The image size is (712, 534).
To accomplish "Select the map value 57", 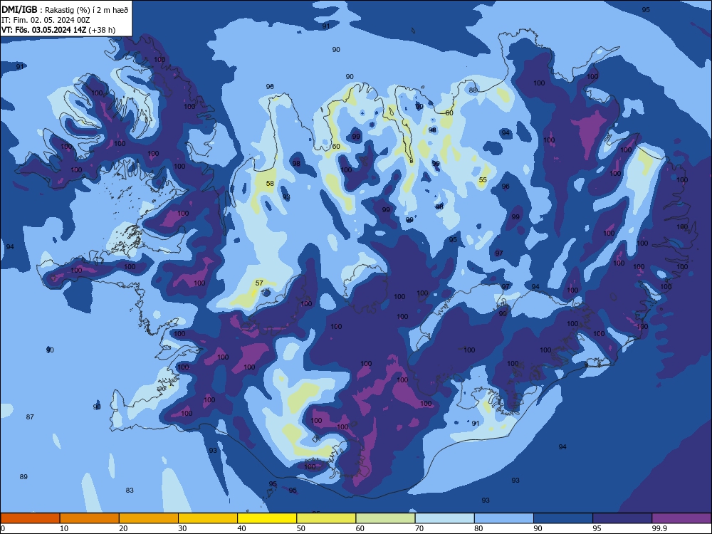I will [x=259, y=283].
